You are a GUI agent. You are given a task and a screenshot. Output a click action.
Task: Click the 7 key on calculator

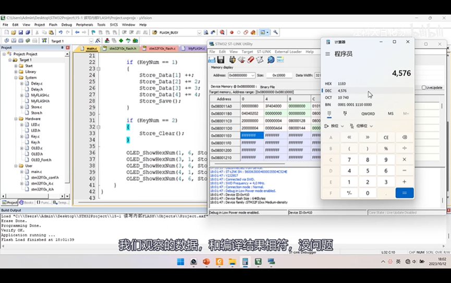pos(349,159)
